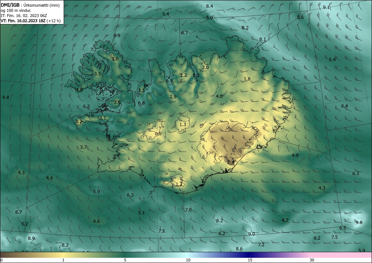This screenshot has height=263, width=372.
Task: Click the map value 4.7
Action: tap(285, 220)
